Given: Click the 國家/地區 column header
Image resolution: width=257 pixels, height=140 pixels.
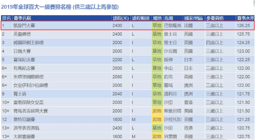Looking at the screenshot, I should (193, 18).
